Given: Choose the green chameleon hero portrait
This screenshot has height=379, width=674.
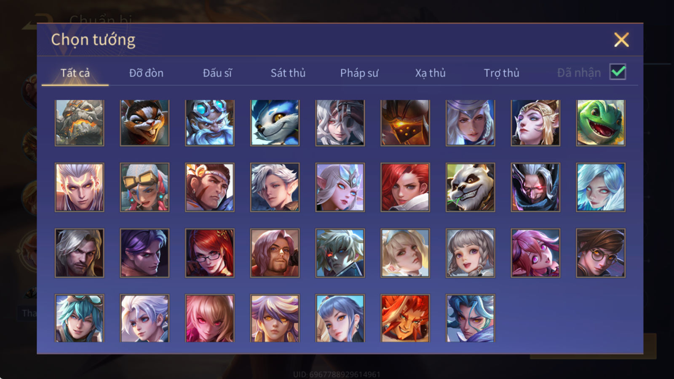Looking at the screenshot, I should click(601, 123).
